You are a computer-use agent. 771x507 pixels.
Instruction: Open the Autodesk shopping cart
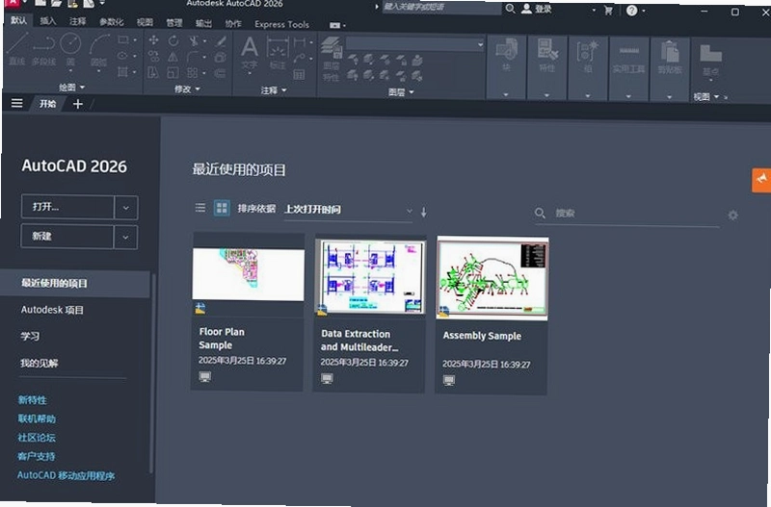click(x=608, y=11)
